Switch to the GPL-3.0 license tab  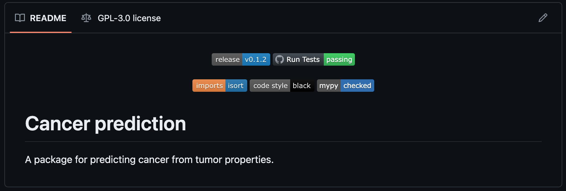(129, 18)
